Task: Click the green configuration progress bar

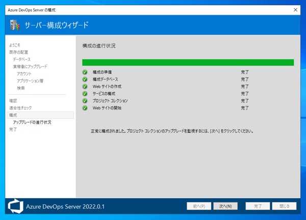Action: click(188, 63)
